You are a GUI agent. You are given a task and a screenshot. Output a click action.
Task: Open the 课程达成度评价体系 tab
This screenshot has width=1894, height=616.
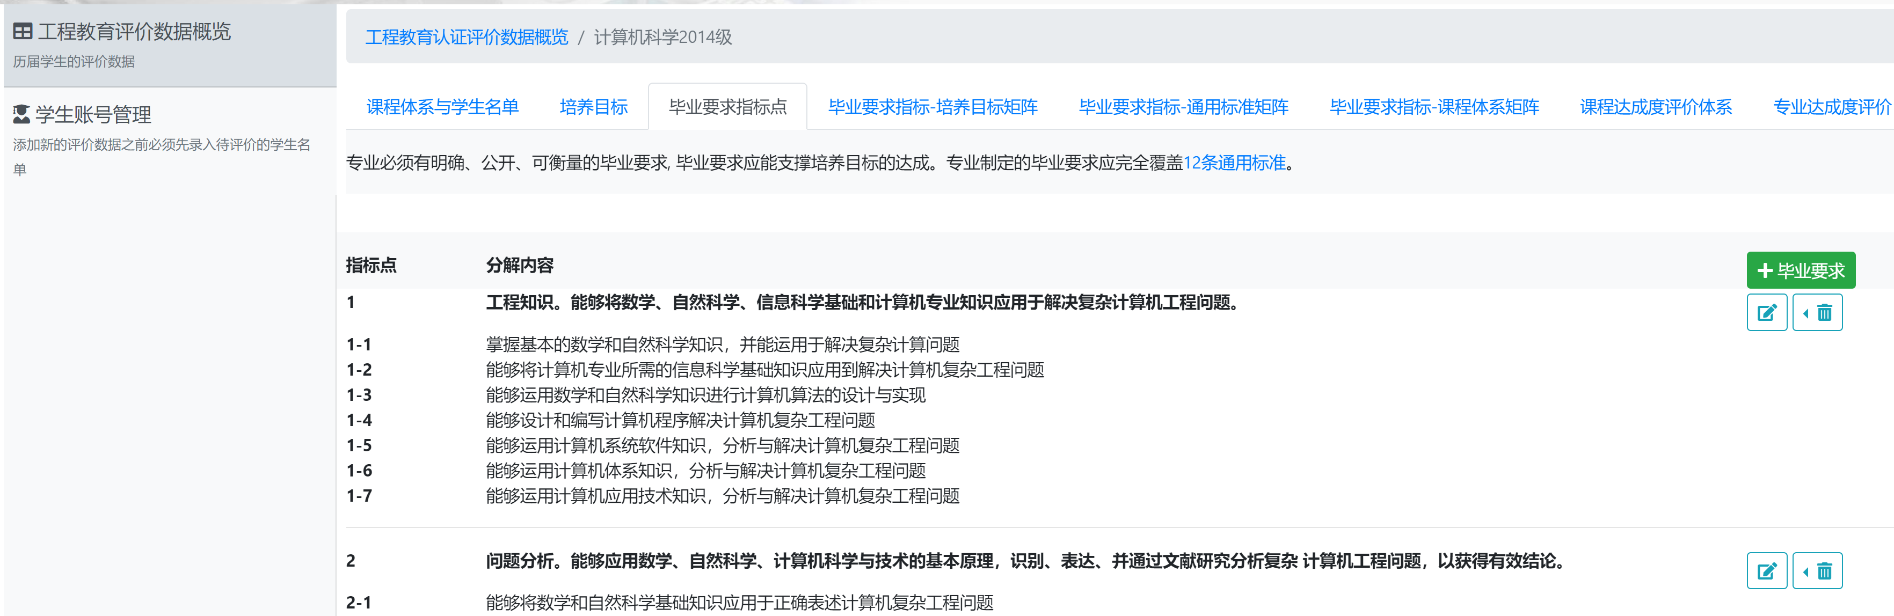click(1656, 107)
